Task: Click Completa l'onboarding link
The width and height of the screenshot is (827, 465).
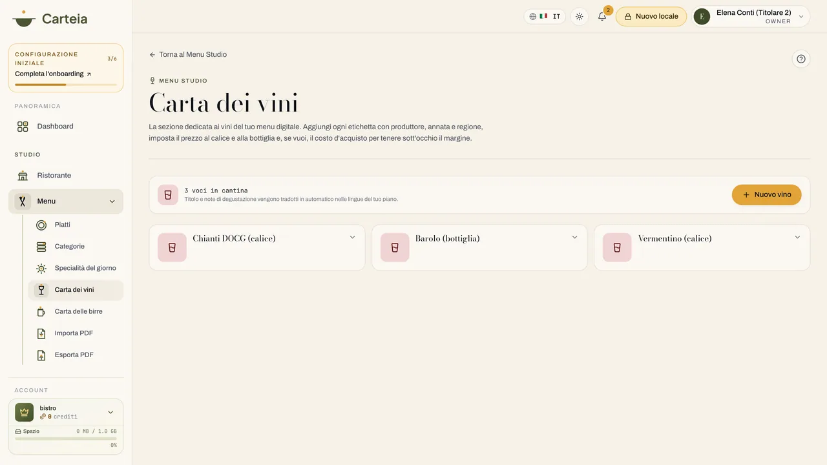Action: pyautogui.click(x=53, y=74)
